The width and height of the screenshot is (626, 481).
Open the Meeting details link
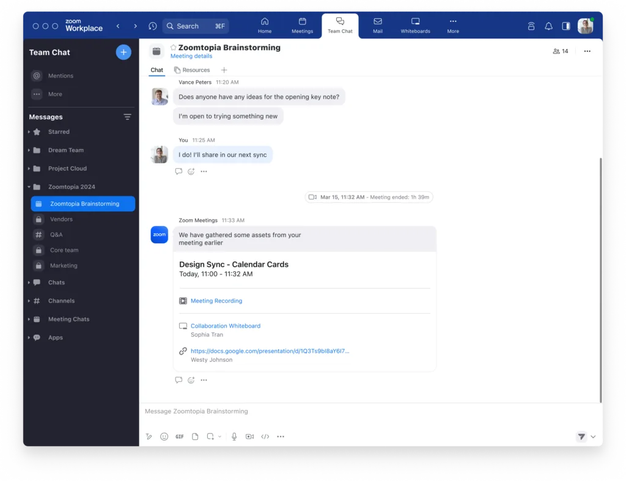pos(191,56)
